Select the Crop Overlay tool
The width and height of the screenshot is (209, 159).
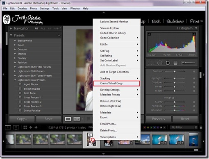pos(151,63)
